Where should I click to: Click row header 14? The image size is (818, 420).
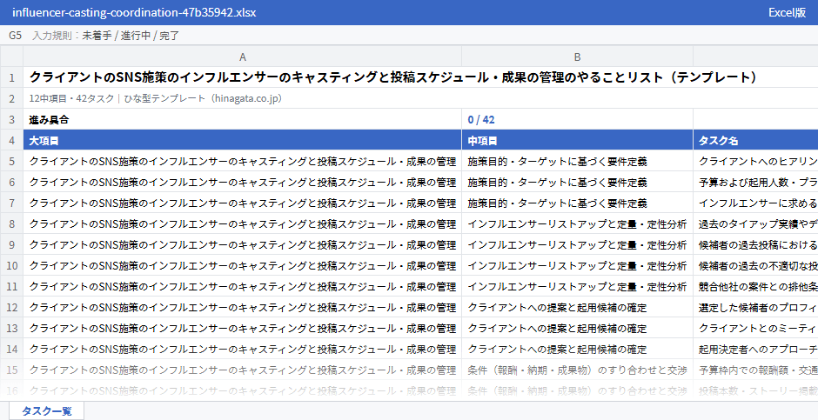pyautogui.click(x=11, y=349)
